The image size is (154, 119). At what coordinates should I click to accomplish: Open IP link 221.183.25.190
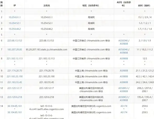(x=15, y=77)
